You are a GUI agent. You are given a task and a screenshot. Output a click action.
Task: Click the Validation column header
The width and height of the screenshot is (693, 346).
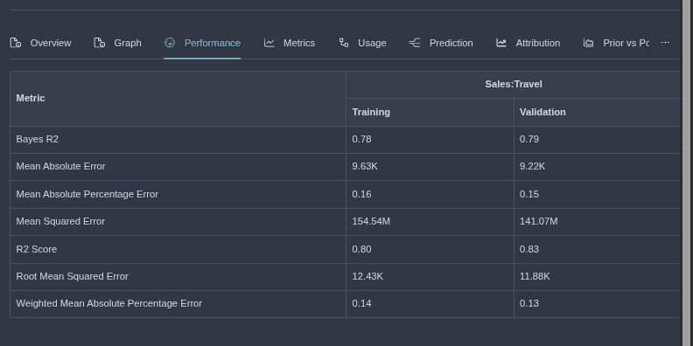pyautogui.click(x=597, y=112)
